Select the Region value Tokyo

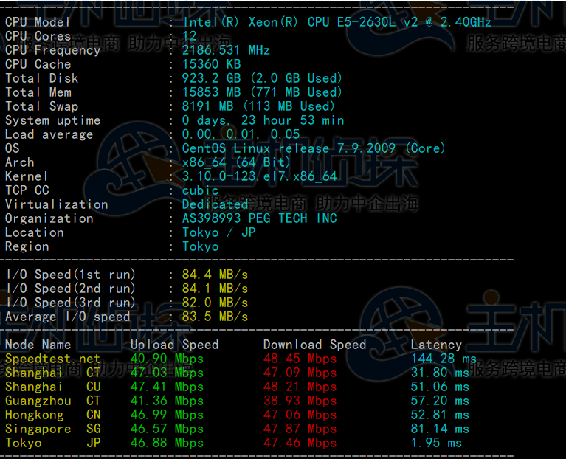coord(200,246)
